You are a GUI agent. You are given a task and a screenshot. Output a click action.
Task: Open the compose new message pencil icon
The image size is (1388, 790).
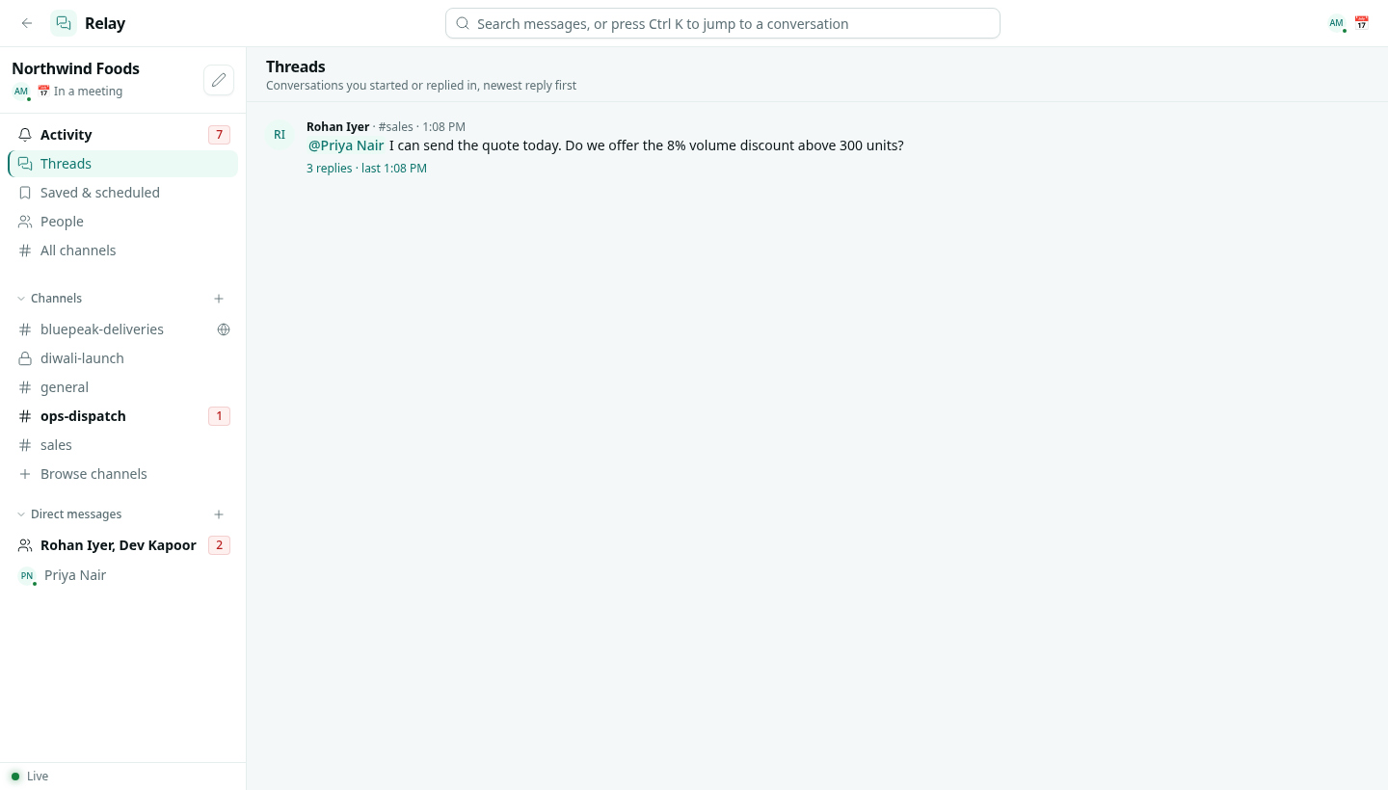[219, 80]
